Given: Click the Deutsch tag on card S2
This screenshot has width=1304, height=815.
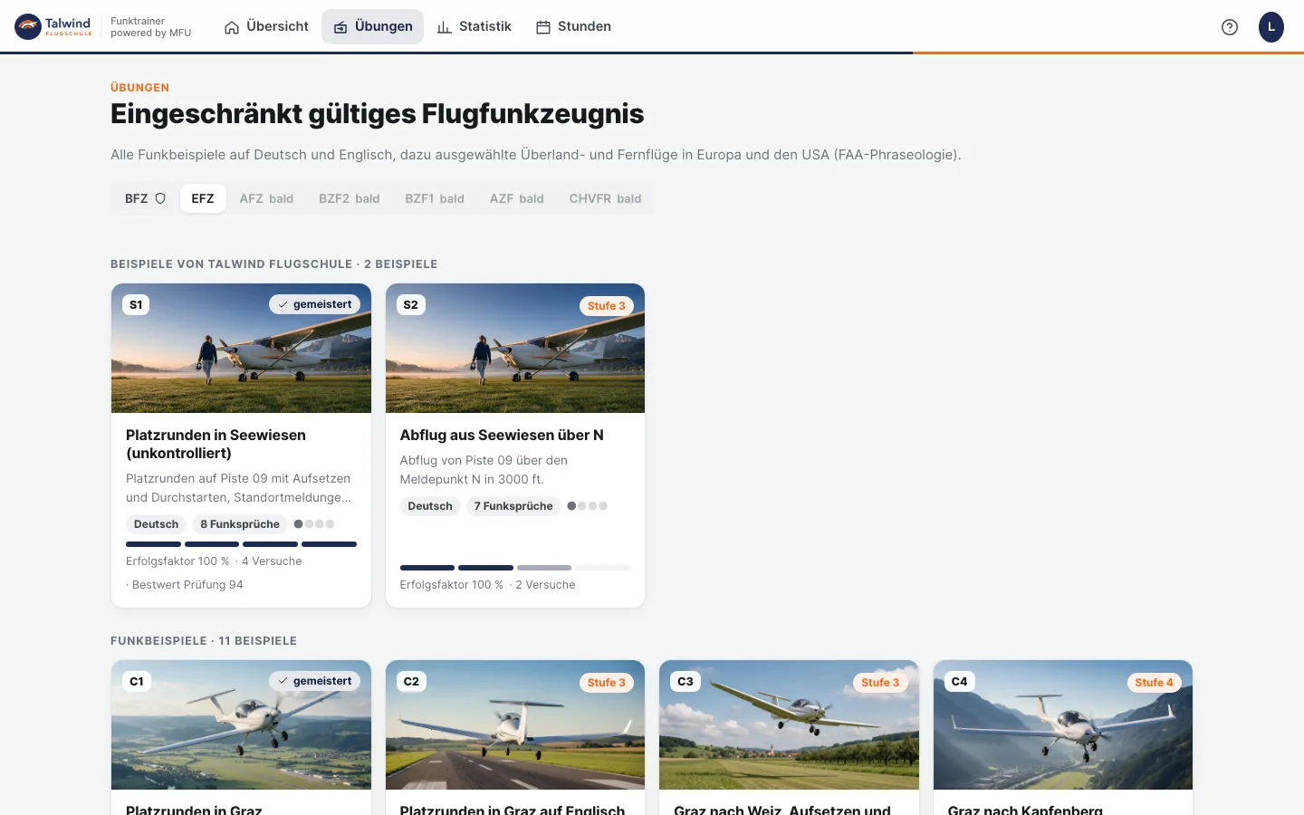Looking at the screenshot, I should (430, 506).
